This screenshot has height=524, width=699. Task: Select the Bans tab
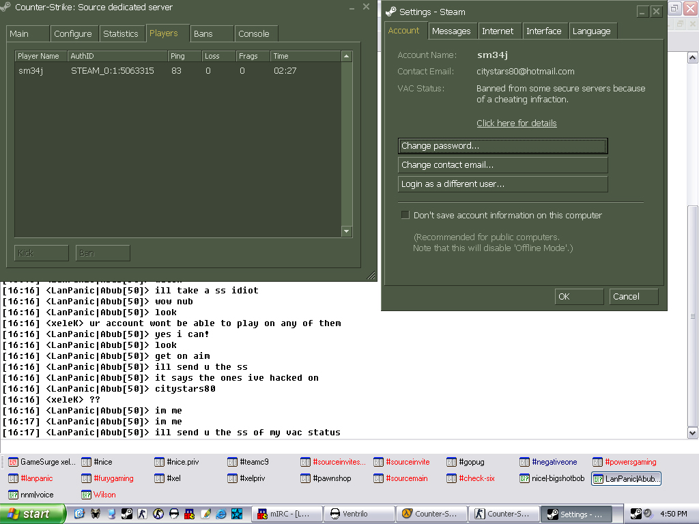[212, 34]
